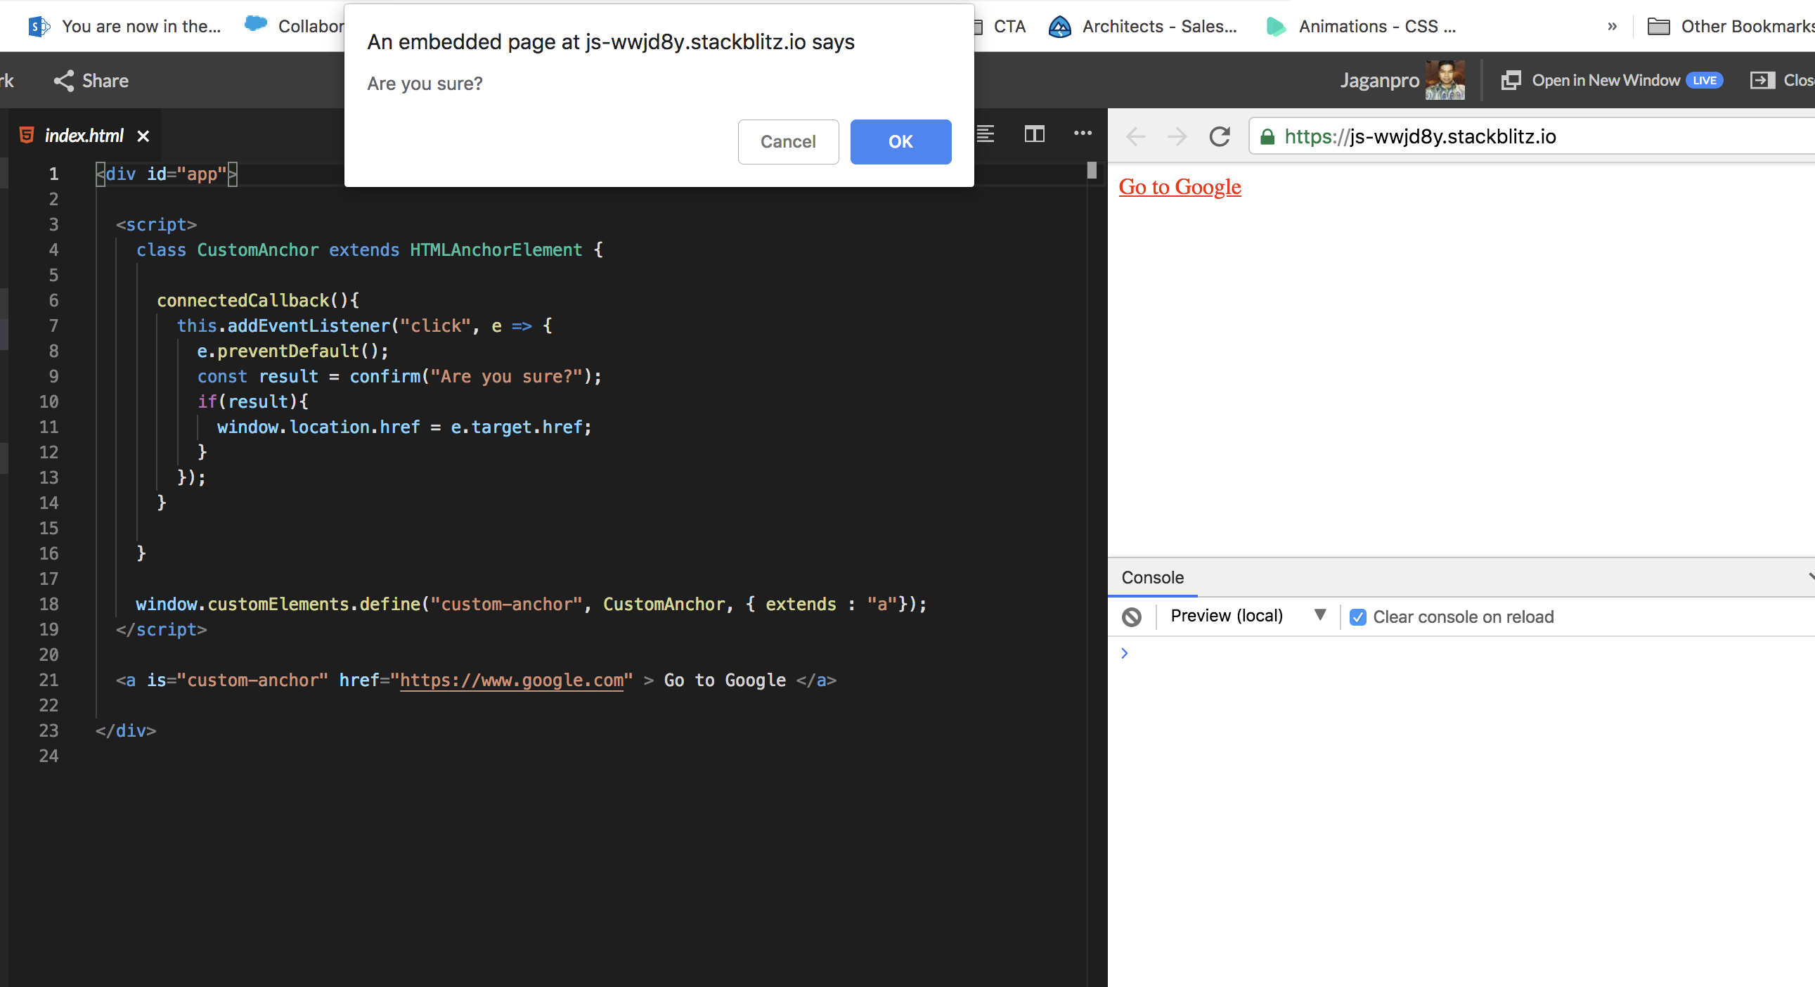Click the Open in New Window icon
This screenshot has height=987, width=1815.
pyautogui.click(x=1511, y=80)
